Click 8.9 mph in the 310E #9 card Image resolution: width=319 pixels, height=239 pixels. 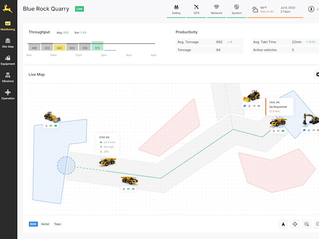(106, 147)
